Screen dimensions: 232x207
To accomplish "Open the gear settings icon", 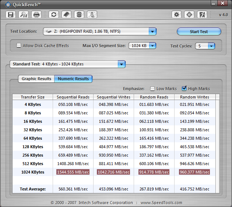I will [177, 15].
